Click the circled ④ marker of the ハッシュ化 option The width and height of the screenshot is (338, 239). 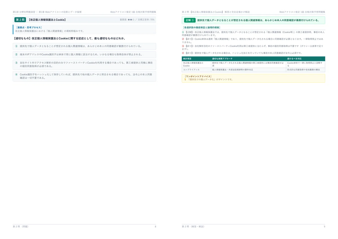tap(16, 75)
